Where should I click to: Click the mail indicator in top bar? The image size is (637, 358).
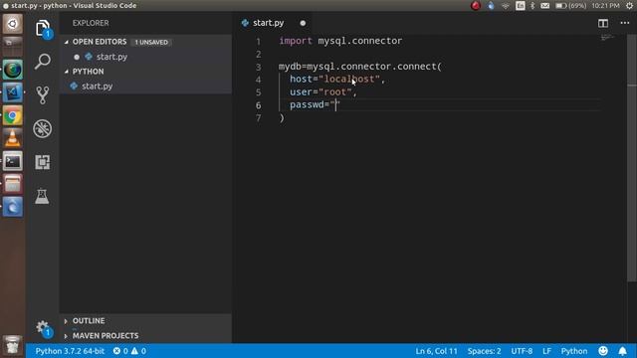(545, 6)
